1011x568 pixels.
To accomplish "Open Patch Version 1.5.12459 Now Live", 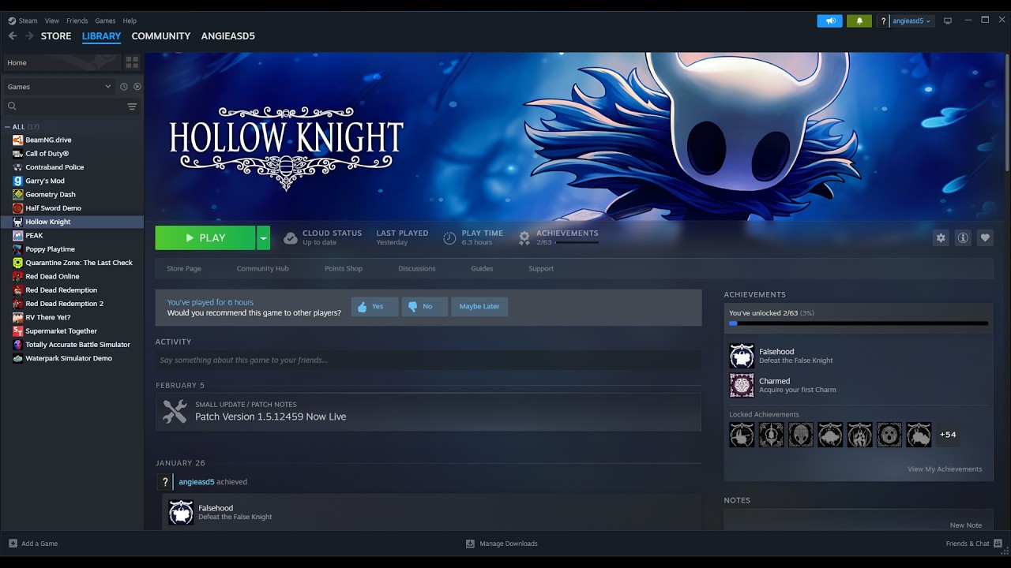I will pyautogui.click(x=270, y=417).
